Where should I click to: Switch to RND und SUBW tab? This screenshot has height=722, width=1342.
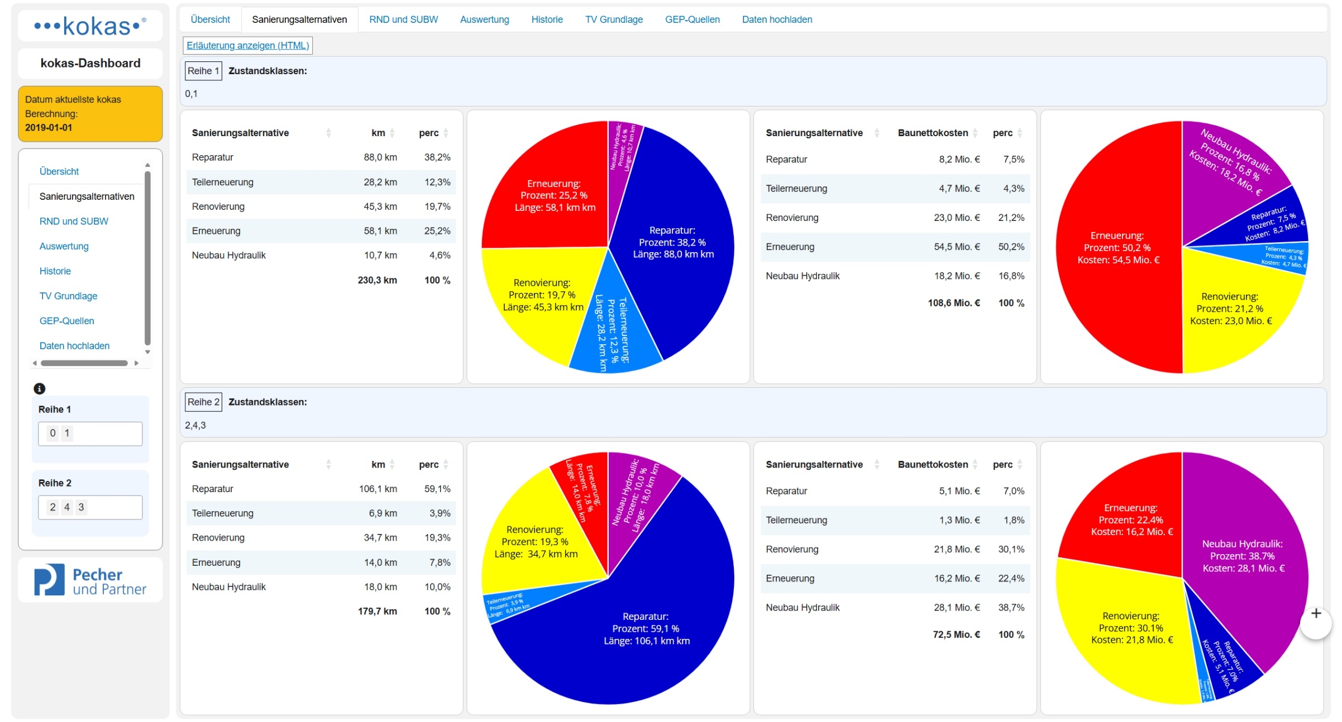click(403, 20)
